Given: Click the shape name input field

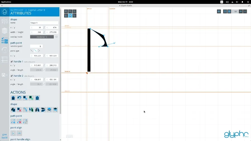Looking at the screenshot, I should click(x=44, y=23).
